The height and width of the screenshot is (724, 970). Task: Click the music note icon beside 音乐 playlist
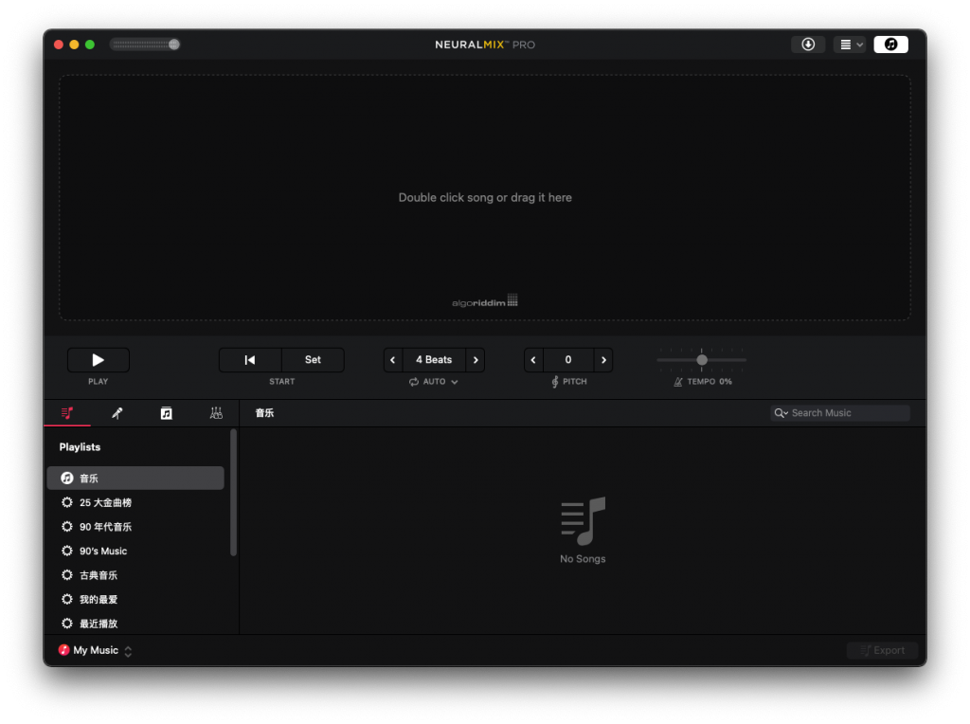tap(67, 478)
